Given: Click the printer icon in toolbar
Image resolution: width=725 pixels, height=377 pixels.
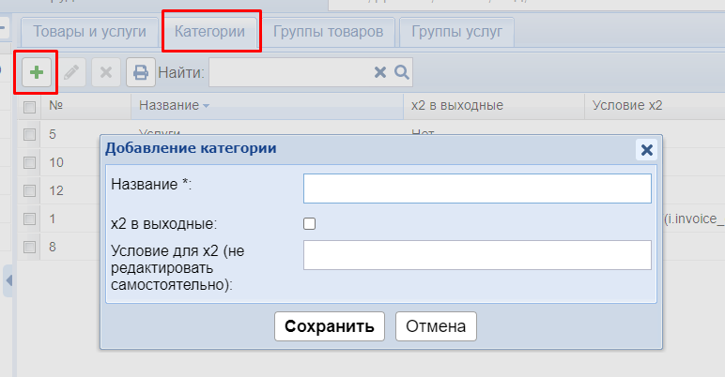Looking at the screenshot, I should point(140,72).
